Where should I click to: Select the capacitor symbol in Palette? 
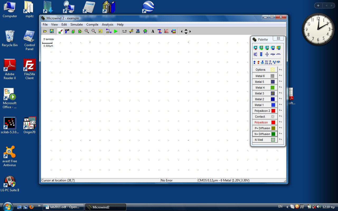click(267, 54)
